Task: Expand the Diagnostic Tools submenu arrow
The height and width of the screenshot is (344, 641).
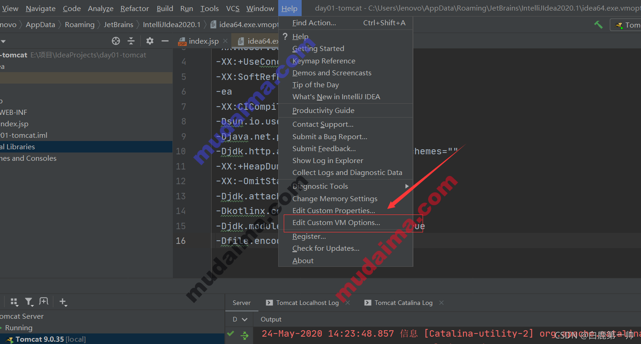Action: [x=407, y=186]
